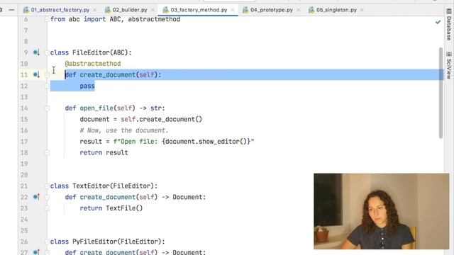Collapse the import block on line 6
Viewport: 454px width, 255px height.
(x=47, y=19)
